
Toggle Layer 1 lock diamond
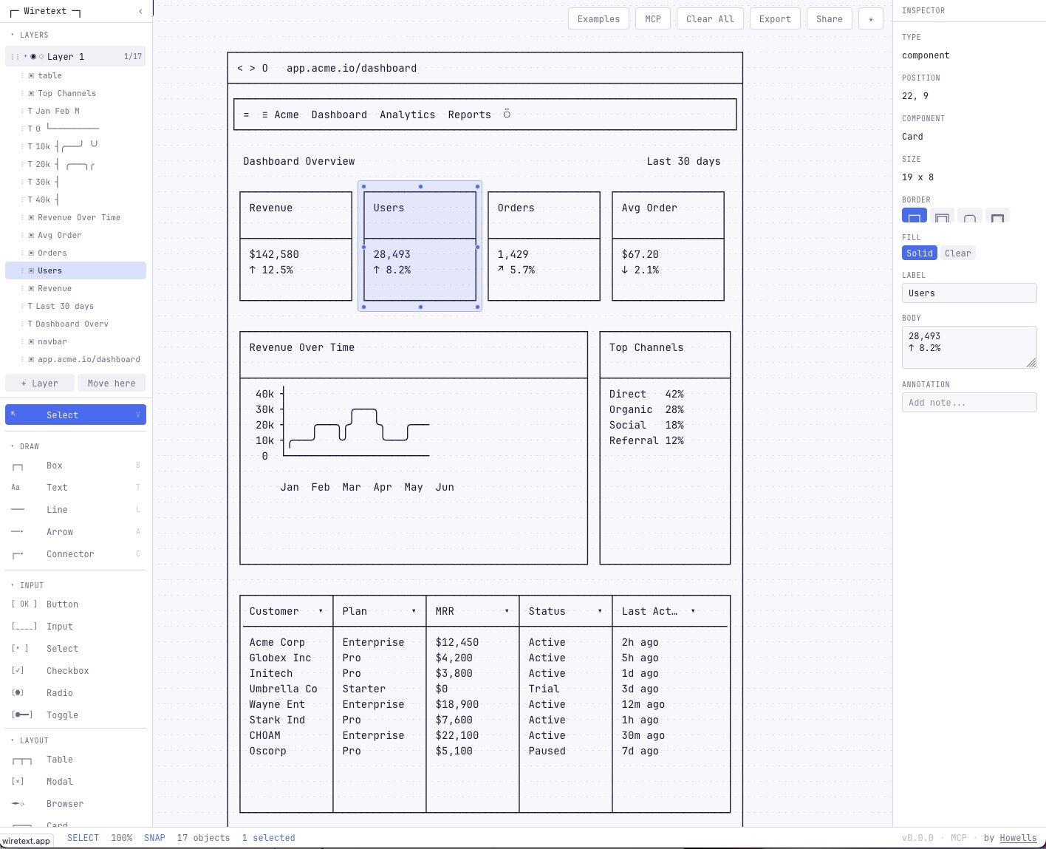(41, 57)
